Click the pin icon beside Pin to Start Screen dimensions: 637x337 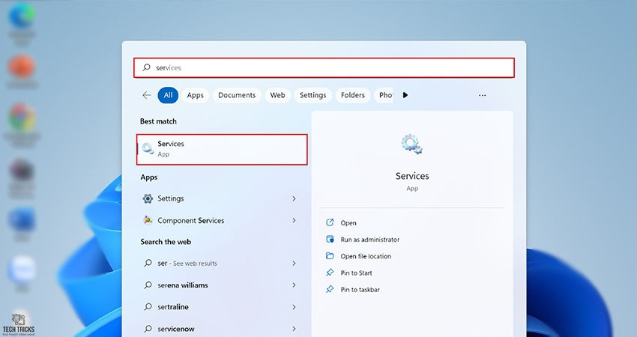(x=330, y=273)
